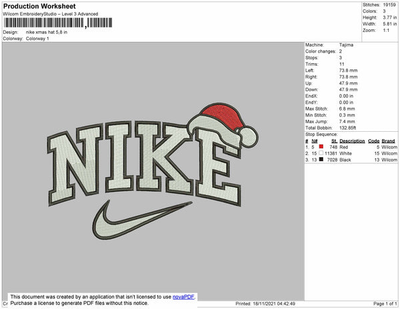Viewport: 400px width, 309px height.
Task: Click 'Wilcom EmbroideryStudio – Level 3 Advanced' text
Action: [x=51, y=14]
